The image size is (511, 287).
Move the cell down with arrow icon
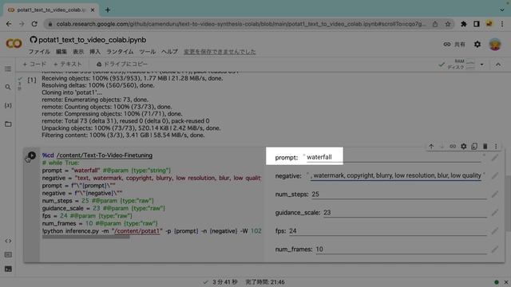tap(442, 147)
